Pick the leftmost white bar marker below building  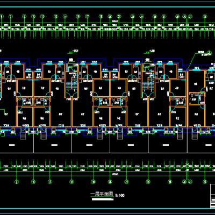point(12,145)
